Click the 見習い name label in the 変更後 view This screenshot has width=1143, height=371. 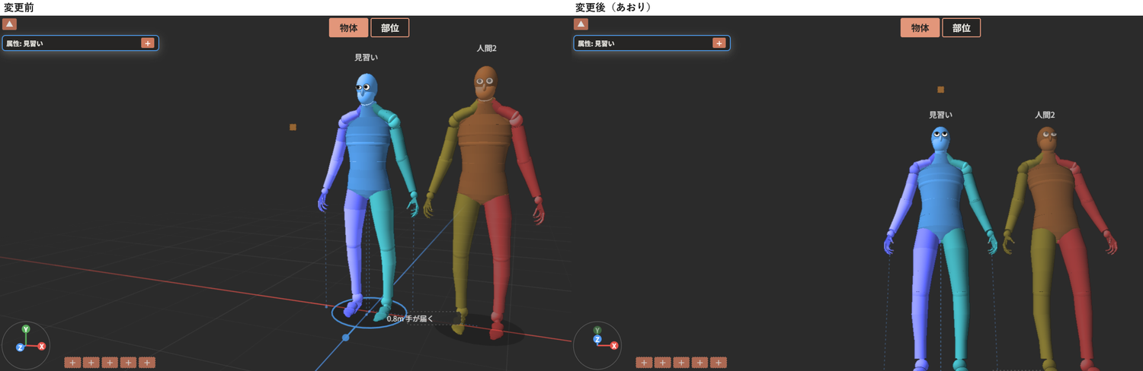pos(940,115)
